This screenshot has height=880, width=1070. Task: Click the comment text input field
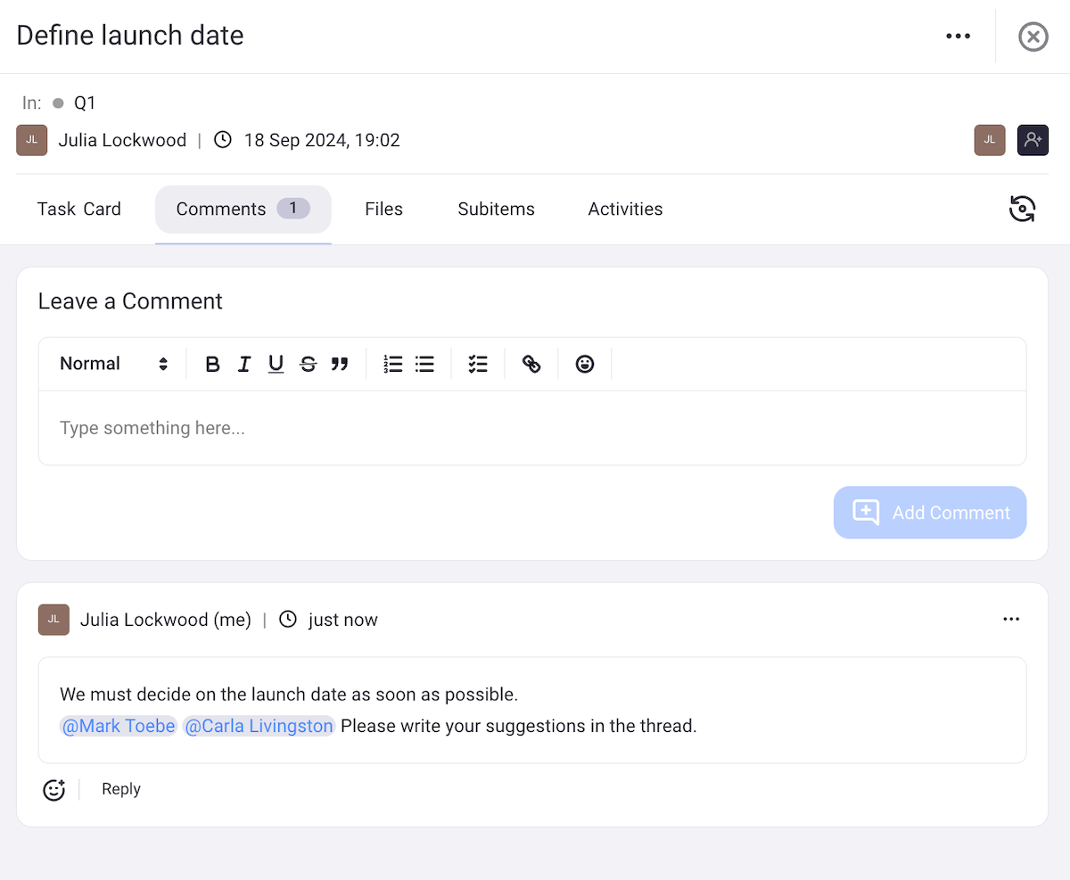coord(531,428)
